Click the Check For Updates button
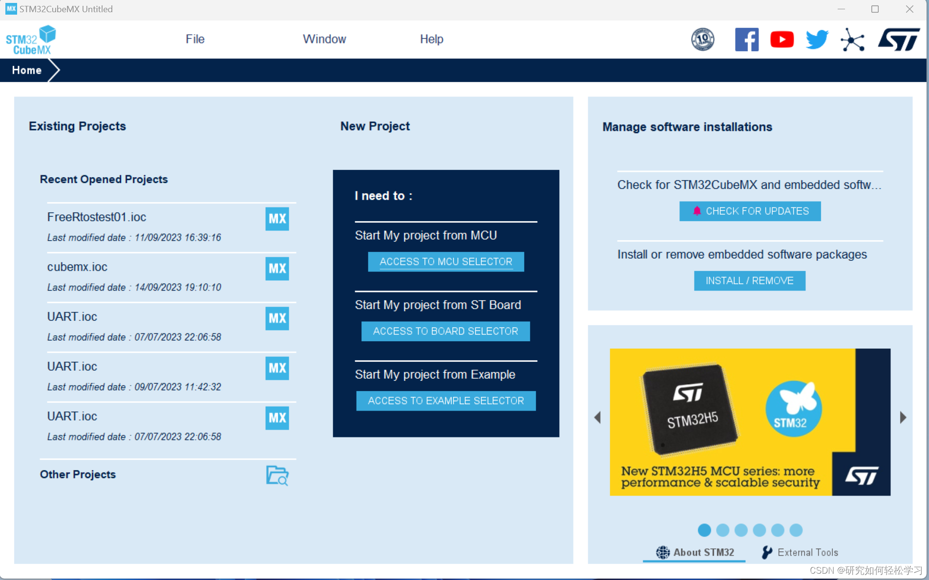Viewport: 929px width, 580px height. pos(750,211)
